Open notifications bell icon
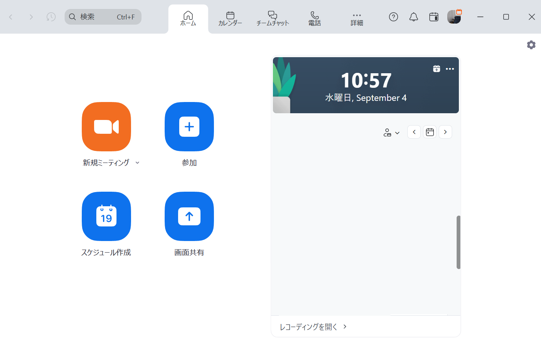541x352 pixels. click(414, 17)
